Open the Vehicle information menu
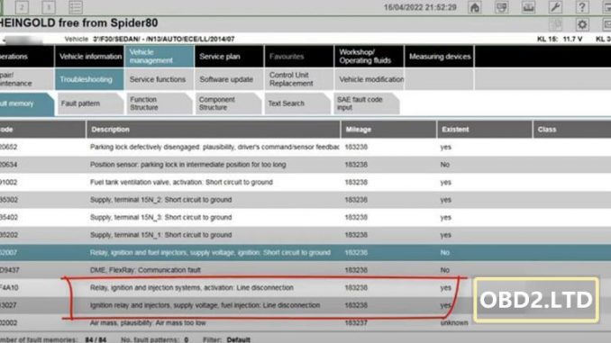 (x=89, y=57)
